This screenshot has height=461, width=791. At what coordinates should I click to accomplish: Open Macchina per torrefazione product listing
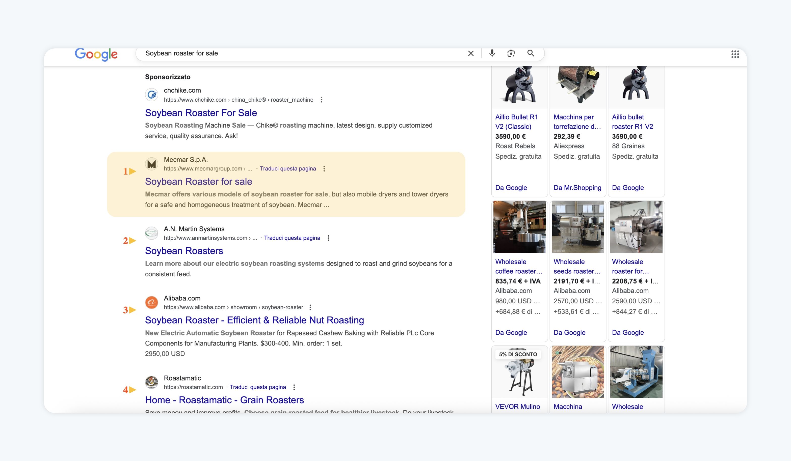coord(577,122)
